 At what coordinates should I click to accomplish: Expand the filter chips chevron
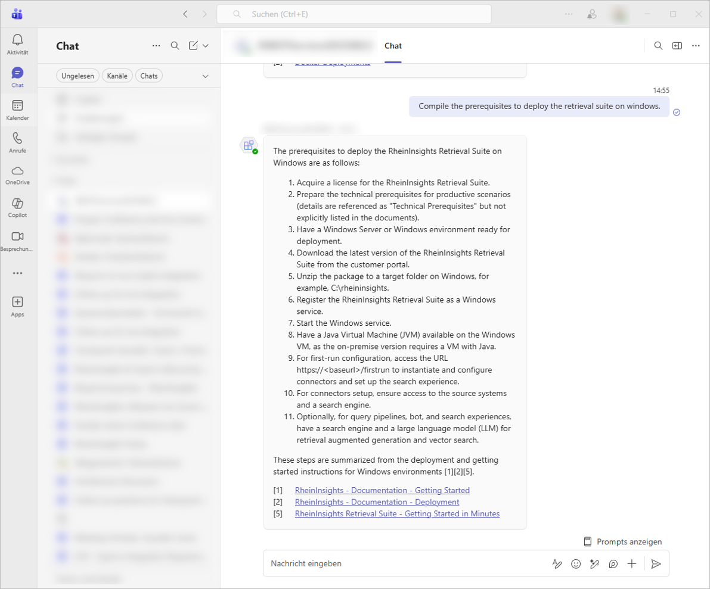click(206, 76)
